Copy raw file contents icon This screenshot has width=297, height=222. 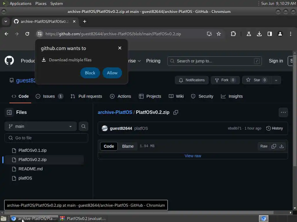274,146
